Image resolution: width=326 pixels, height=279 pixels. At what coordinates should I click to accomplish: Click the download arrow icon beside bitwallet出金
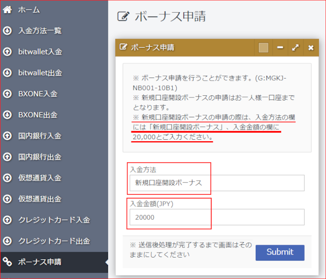coord(7,73)
